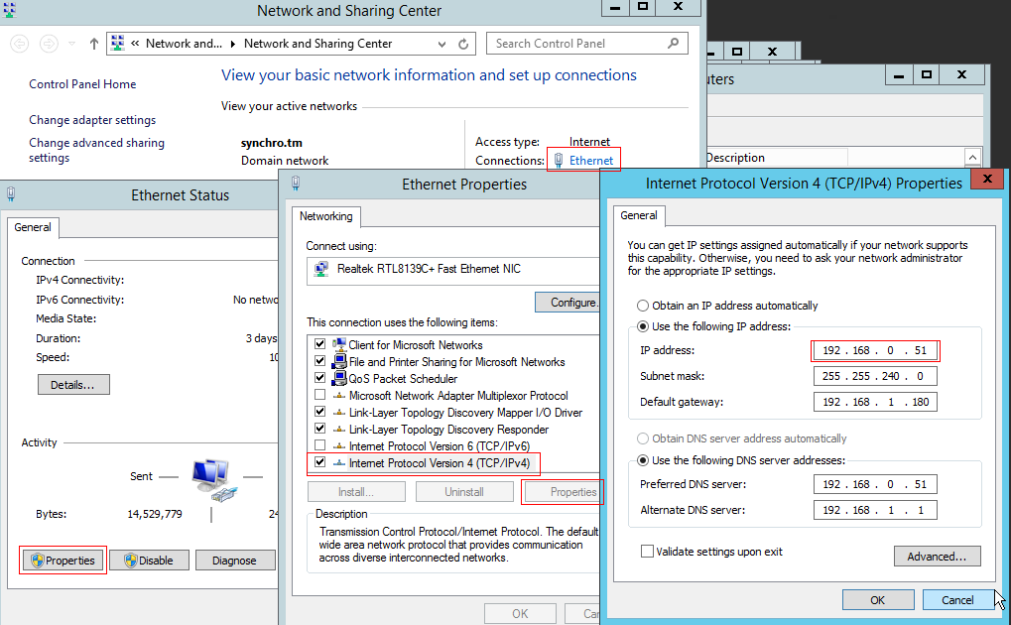Open Change adapter settings

92,120
